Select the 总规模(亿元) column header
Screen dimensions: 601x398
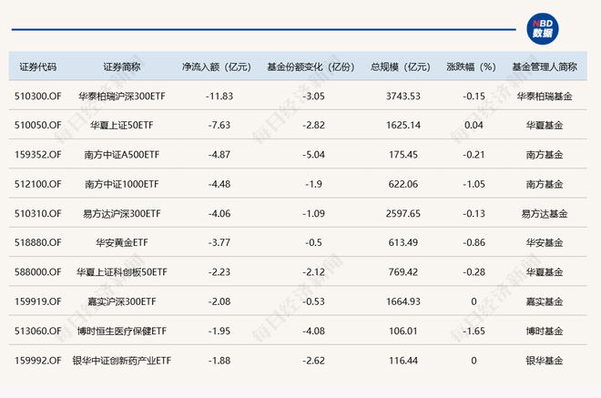[x=400, y=67]
